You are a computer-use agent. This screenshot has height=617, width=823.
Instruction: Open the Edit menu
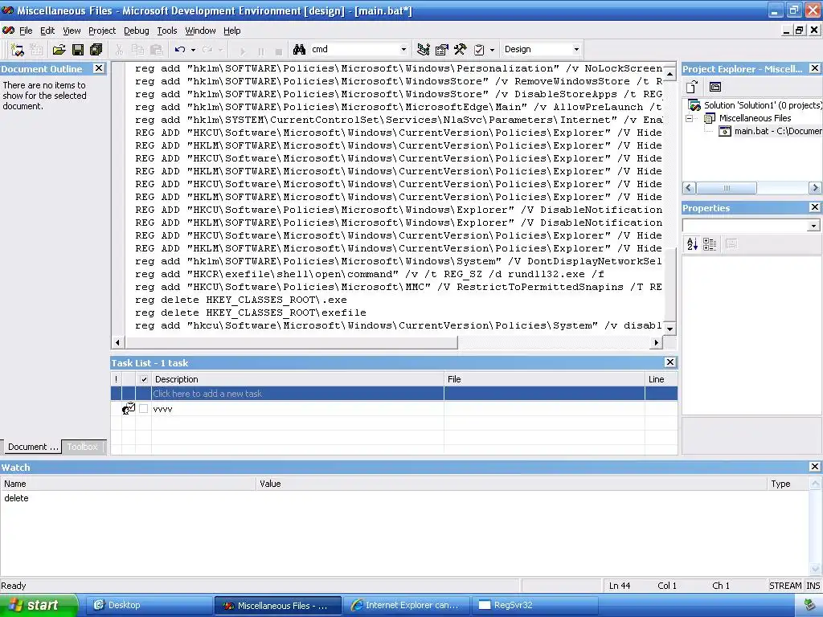pyautogui.click(x=47, y=31)
